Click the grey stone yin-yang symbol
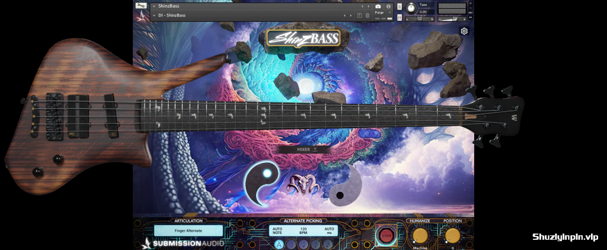The width and height of the screenshot is (607, 250). (346, 185)
